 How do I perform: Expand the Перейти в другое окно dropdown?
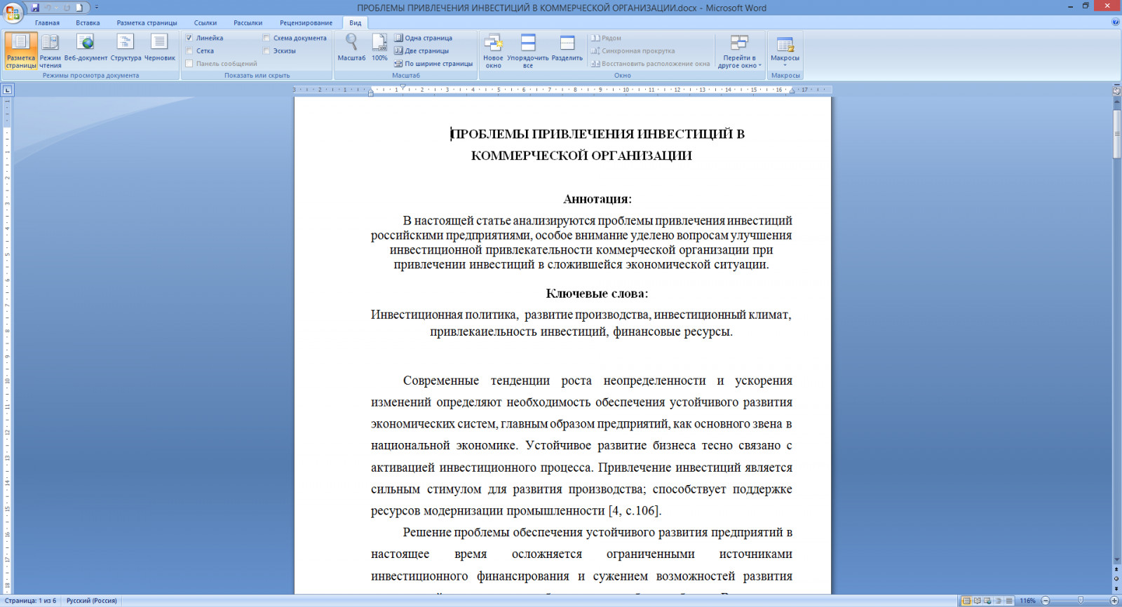tap(740, 50)
